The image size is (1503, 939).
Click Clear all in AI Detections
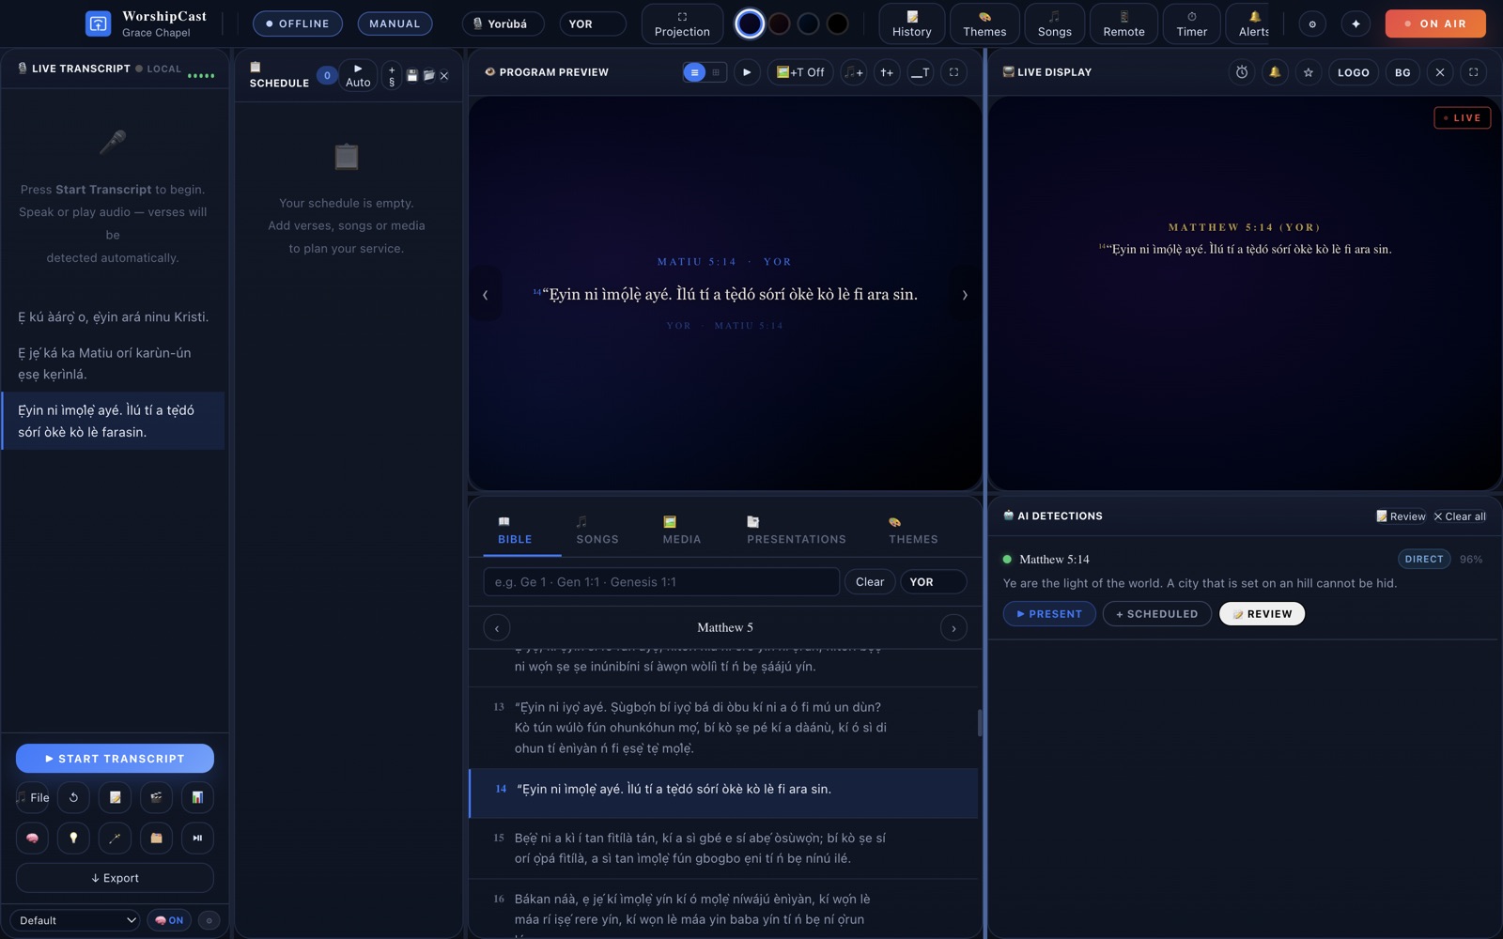click(x=1460, y=516)
